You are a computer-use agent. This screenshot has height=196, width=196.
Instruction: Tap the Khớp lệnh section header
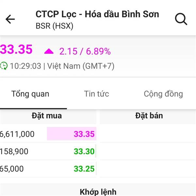coord(98,191)
